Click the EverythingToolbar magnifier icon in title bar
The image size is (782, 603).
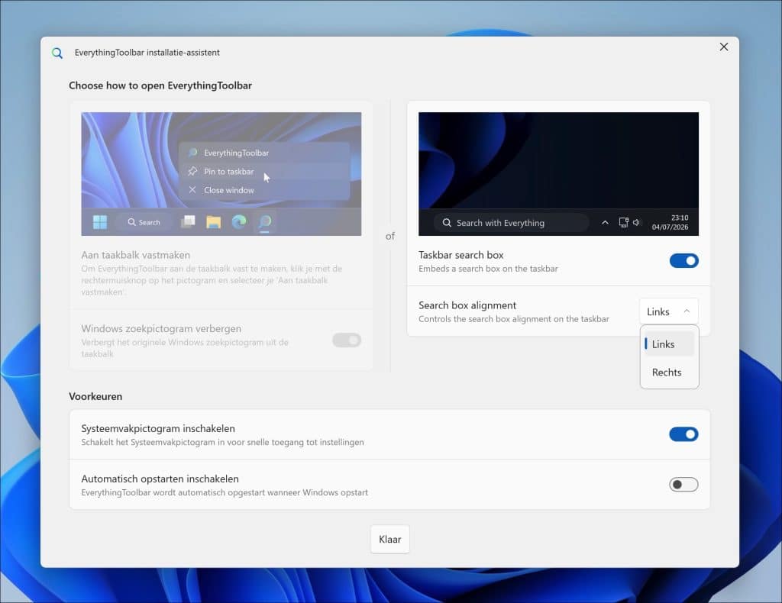coord(57,53)
